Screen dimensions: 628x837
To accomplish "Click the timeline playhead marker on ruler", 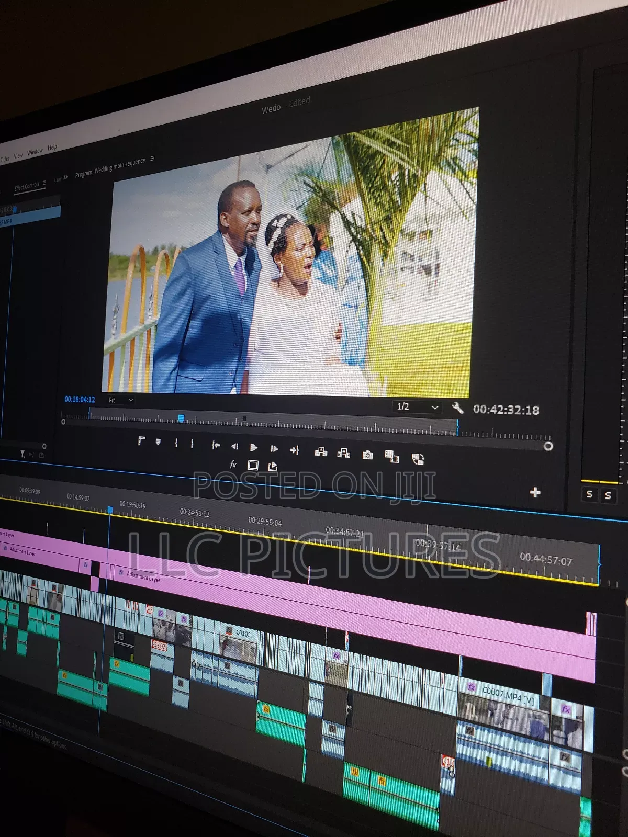I will (x=110, y=510).
